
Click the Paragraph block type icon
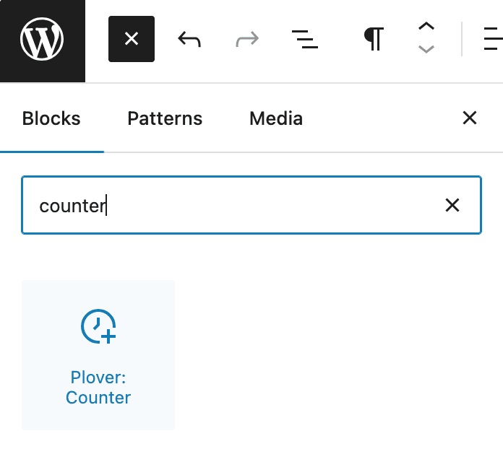(373, 39)
